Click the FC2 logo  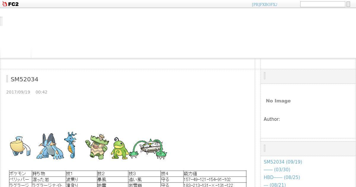point(10,4)
